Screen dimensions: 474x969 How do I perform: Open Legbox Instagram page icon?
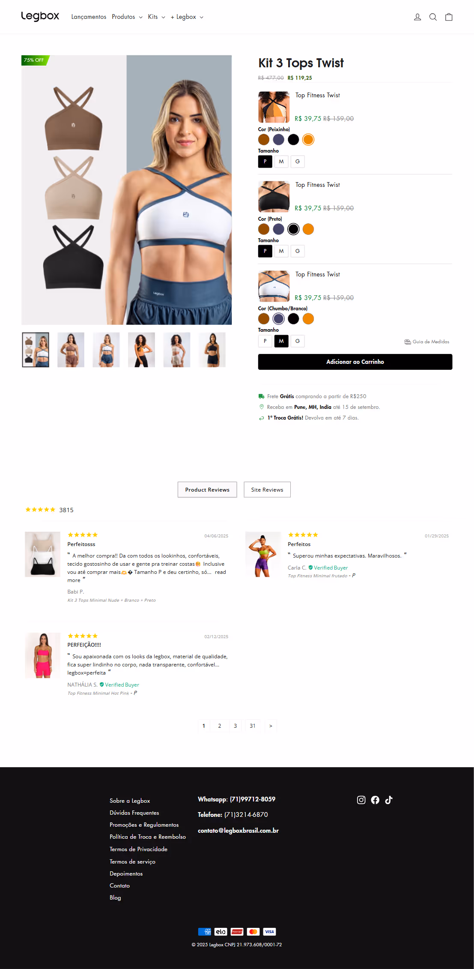(361, 800)
